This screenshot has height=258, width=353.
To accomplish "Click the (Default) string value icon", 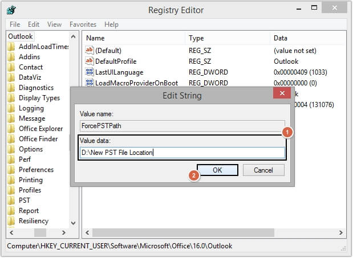I will point(90,50).
